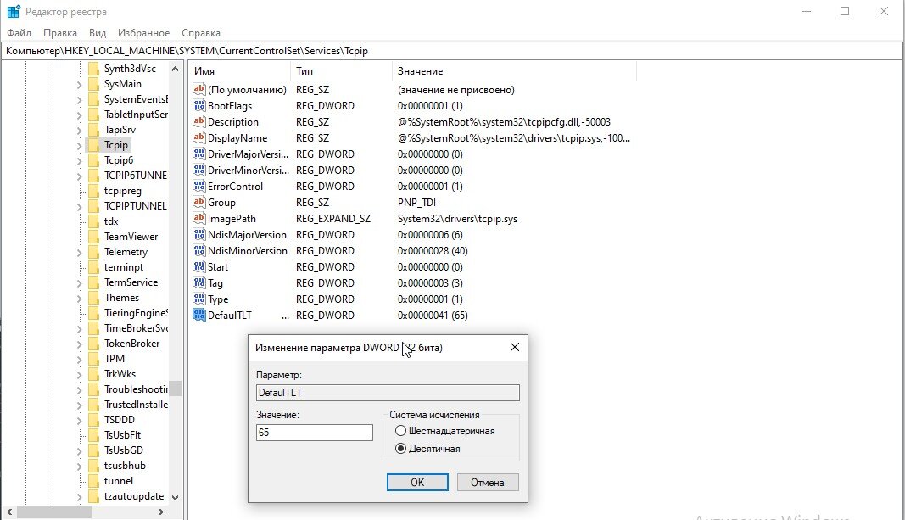Select the tcpipreg tree item
905x520 pixels.
(x=122, y=191)
